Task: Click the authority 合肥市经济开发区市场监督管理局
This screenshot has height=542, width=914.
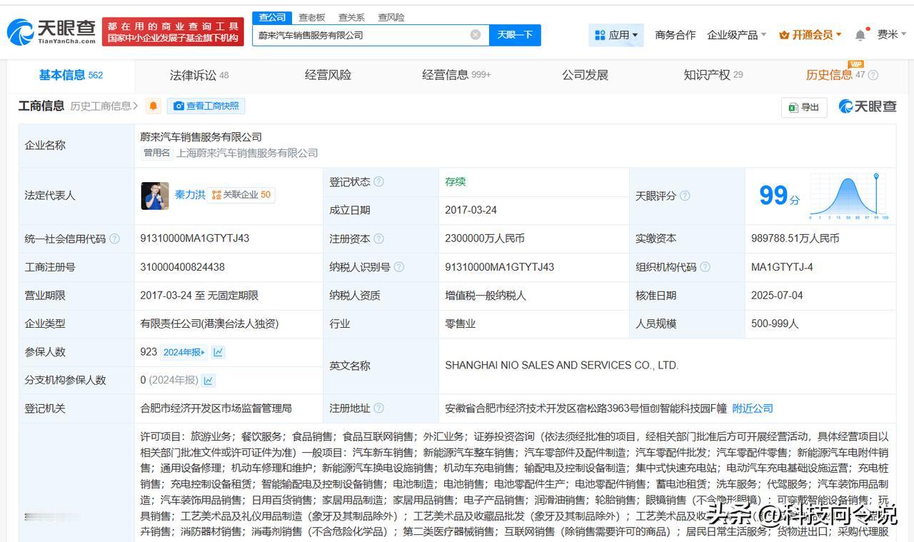Action: coord(216,408)
